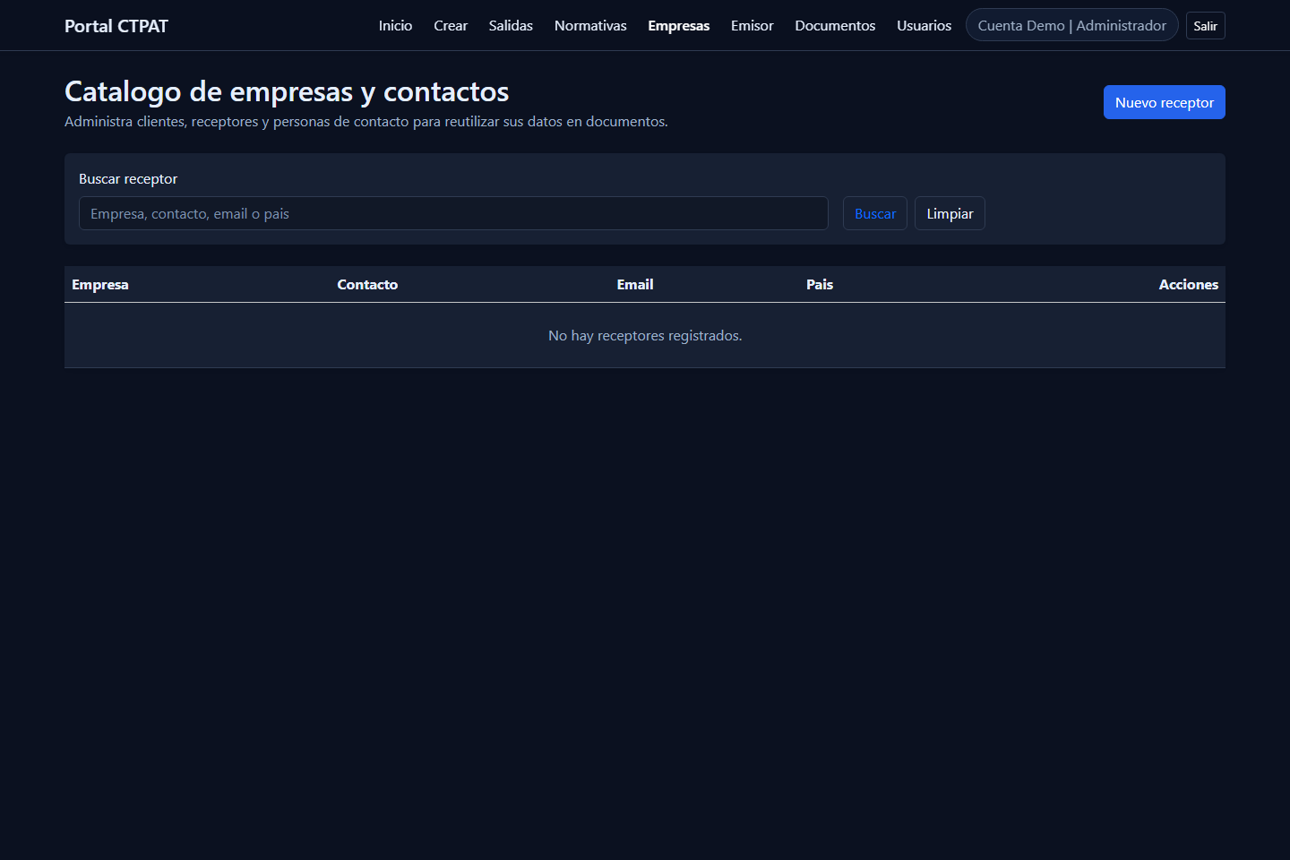Click the Empresa column header
Image resolution: width=1290 pixels, height=860 pixels.
100,285
